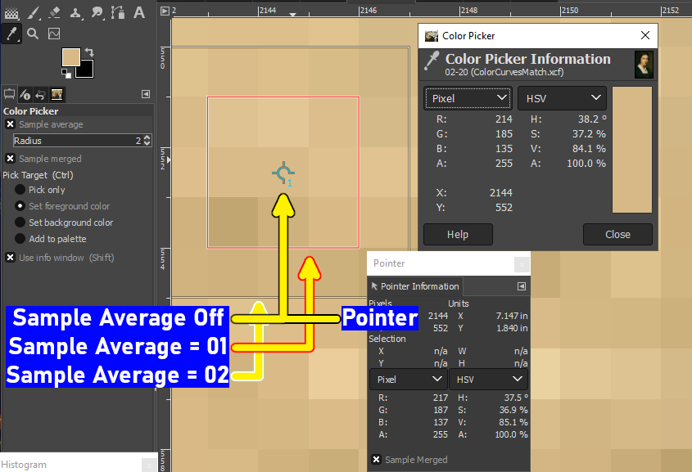Select the Paths tool
This screenshot has height=472, width=692.
tap(118, 13)
